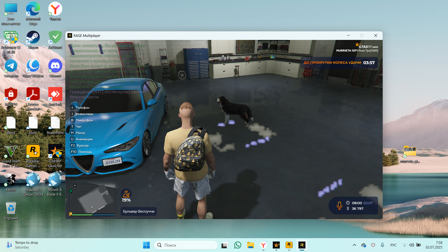Click the money balance 36 797

coord(357,209)
